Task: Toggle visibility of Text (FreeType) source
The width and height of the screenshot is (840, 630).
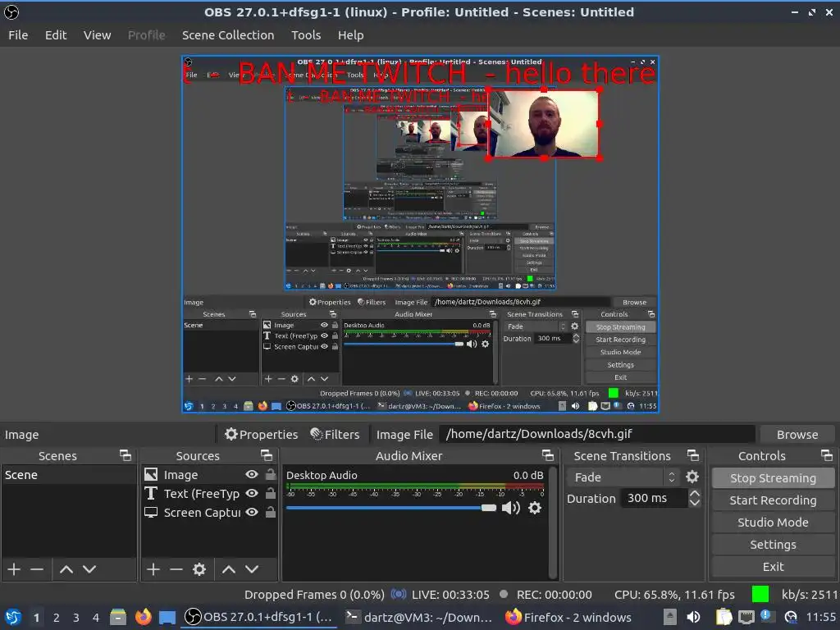Action: click(x=252, y=493)
